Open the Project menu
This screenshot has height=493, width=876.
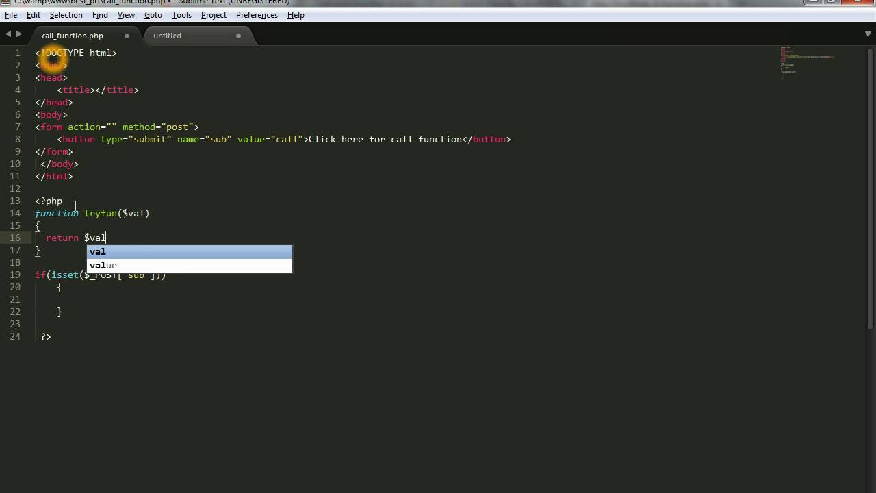point(214,15)
